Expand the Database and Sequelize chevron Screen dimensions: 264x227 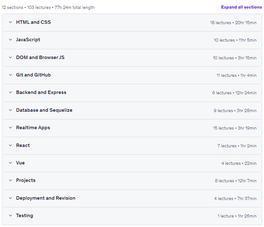point(10,110)
